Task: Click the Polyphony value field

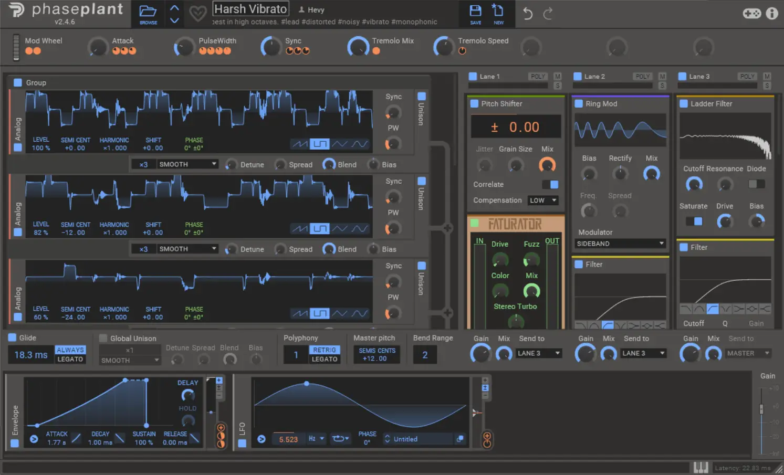Action: coord(296,355)
